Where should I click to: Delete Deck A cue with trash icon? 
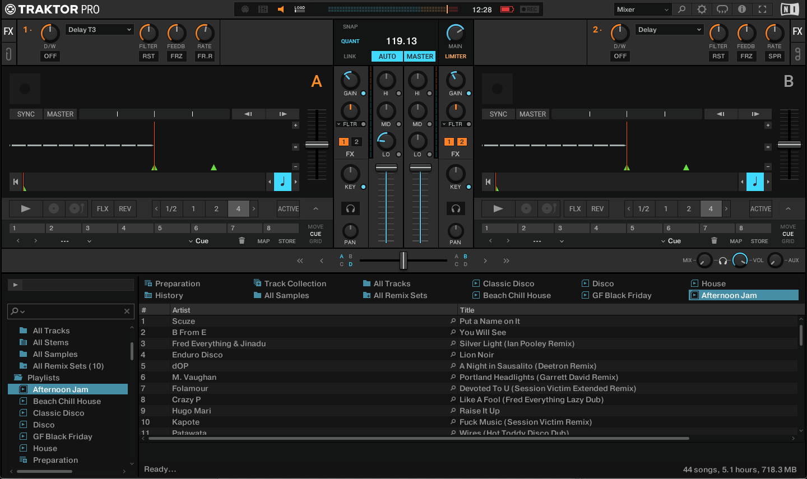[242, 241]
